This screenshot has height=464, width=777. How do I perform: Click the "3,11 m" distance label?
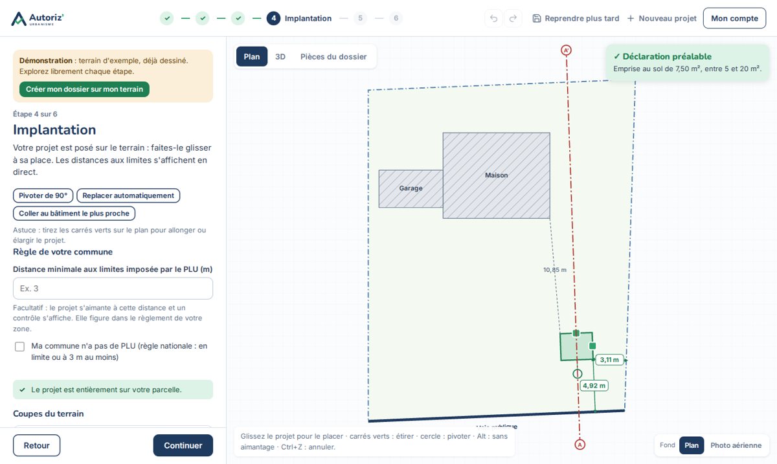coord(609,360)
